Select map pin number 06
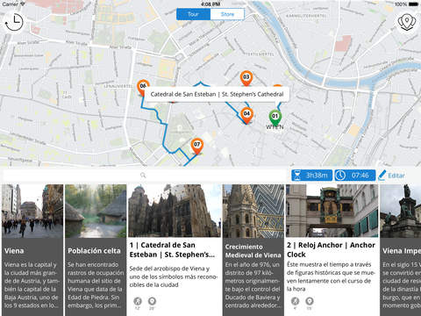The height and width of the screenshot is (316, 421). (x=143, y=87)
